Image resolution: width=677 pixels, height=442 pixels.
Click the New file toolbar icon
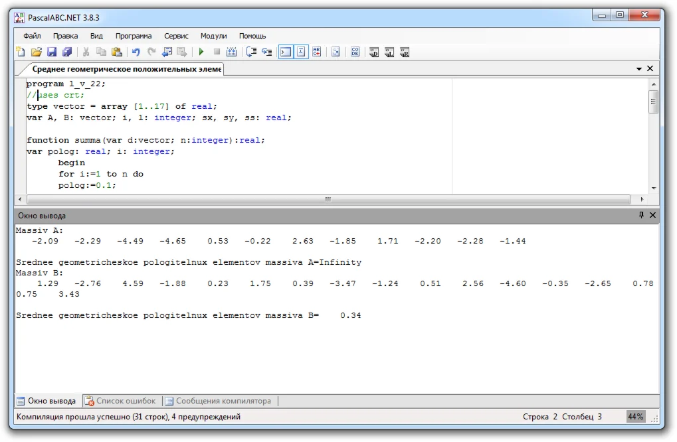21,52
